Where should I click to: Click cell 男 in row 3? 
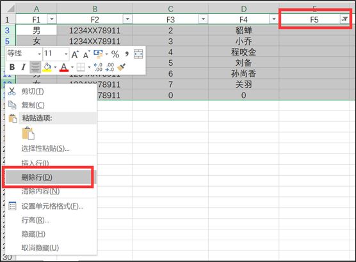click(x=36, y=31)
